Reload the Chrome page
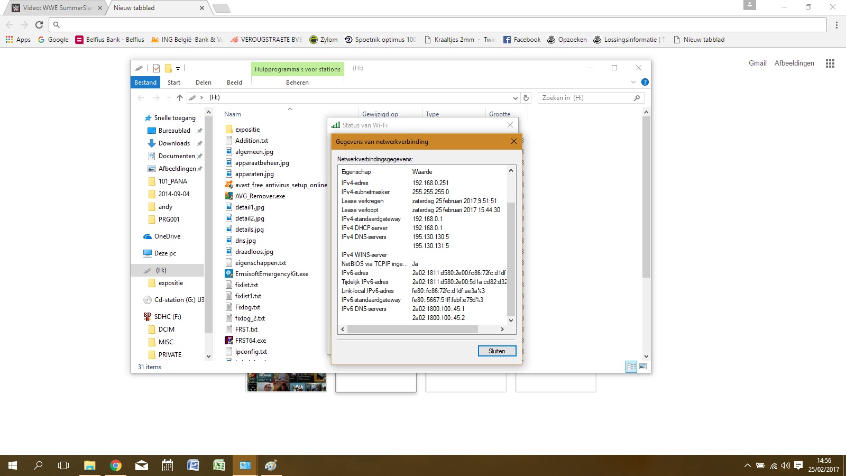 click(x=39, y=24)
